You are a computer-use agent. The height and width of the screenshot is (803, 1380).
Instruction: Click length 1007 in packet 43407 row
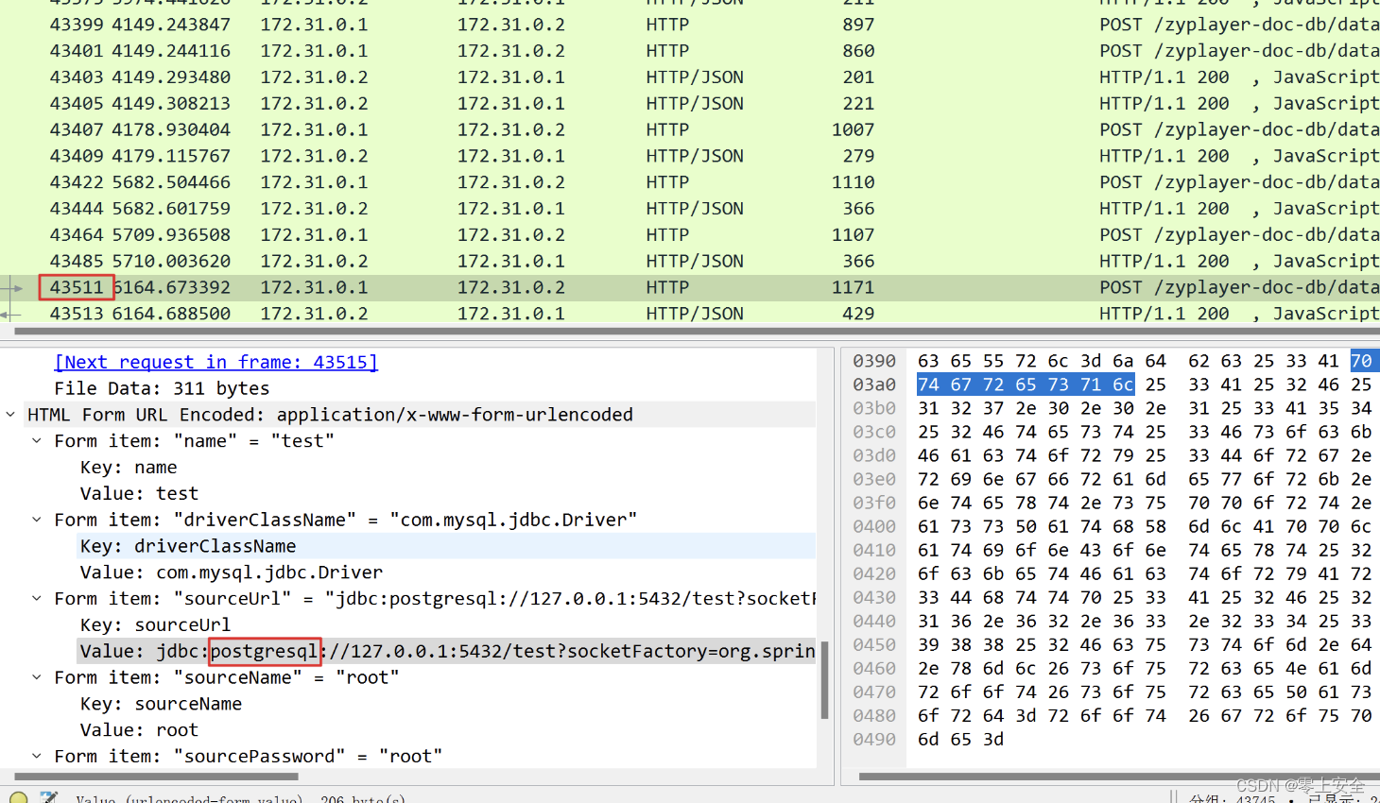click(853, 129)
